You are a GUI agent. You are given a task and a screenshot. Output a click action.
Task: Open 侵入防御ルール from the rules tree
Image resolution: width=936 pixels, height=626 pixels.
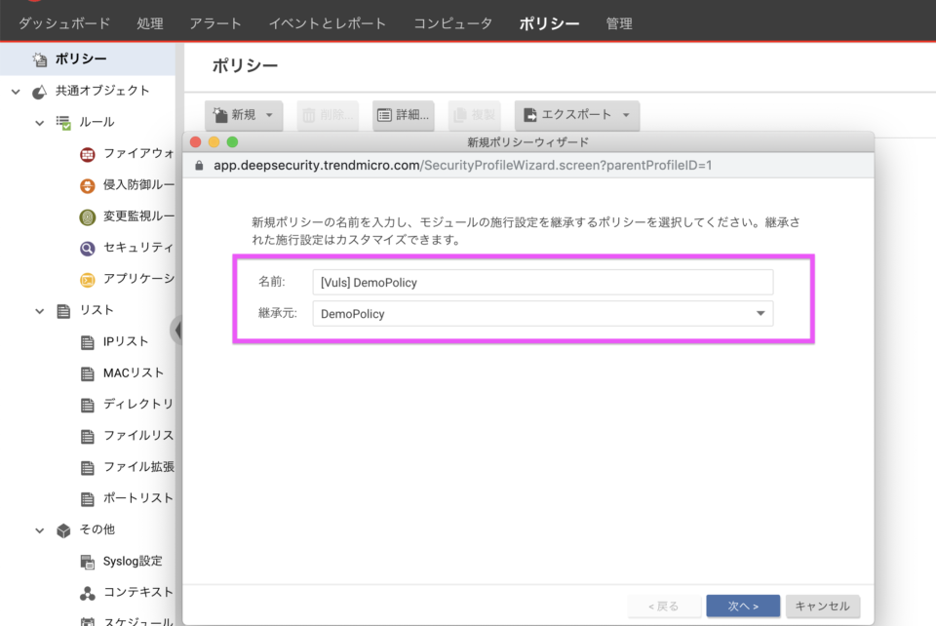pyautogui.click(x=86, y=184)
